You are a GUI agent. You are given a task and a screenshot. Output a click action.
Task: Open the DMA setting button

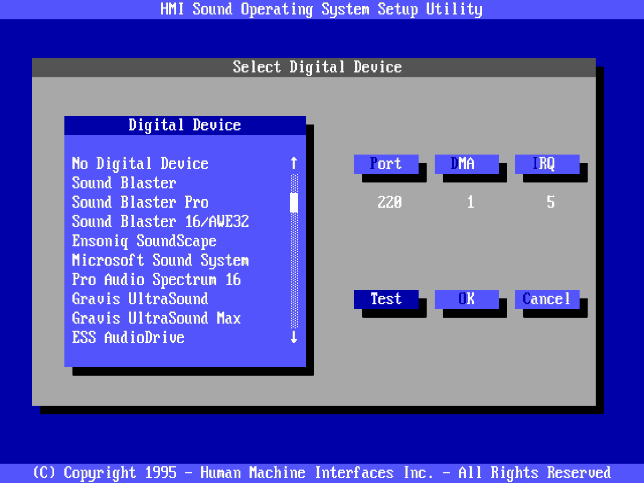pyautogui.click(x=467, y=164)
